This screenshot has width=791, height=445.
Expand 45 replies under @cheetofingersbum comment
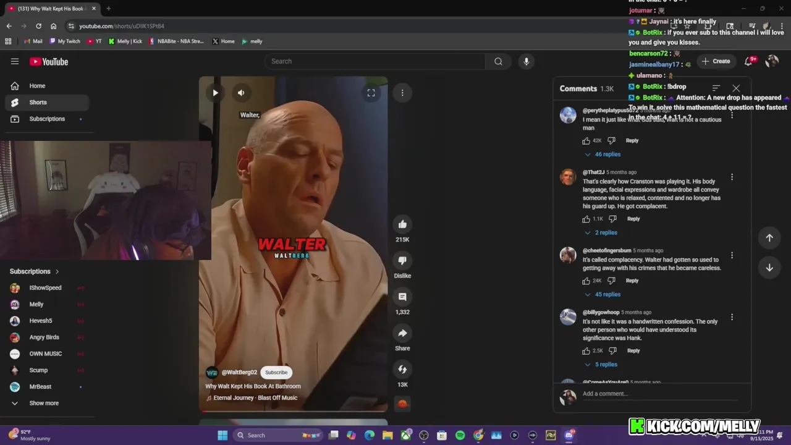[603, 295]
